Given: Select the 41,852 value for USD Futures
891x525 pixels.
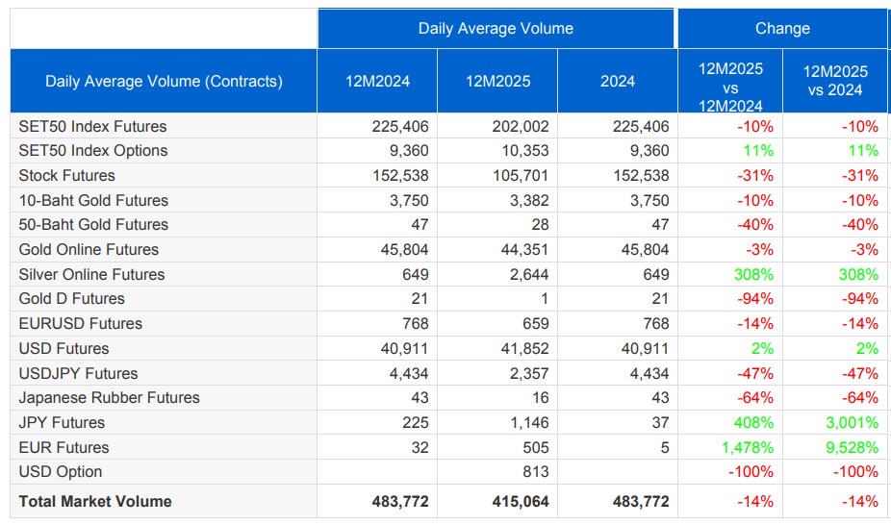Looking at the screenshot, I should (x=524, y=349).
